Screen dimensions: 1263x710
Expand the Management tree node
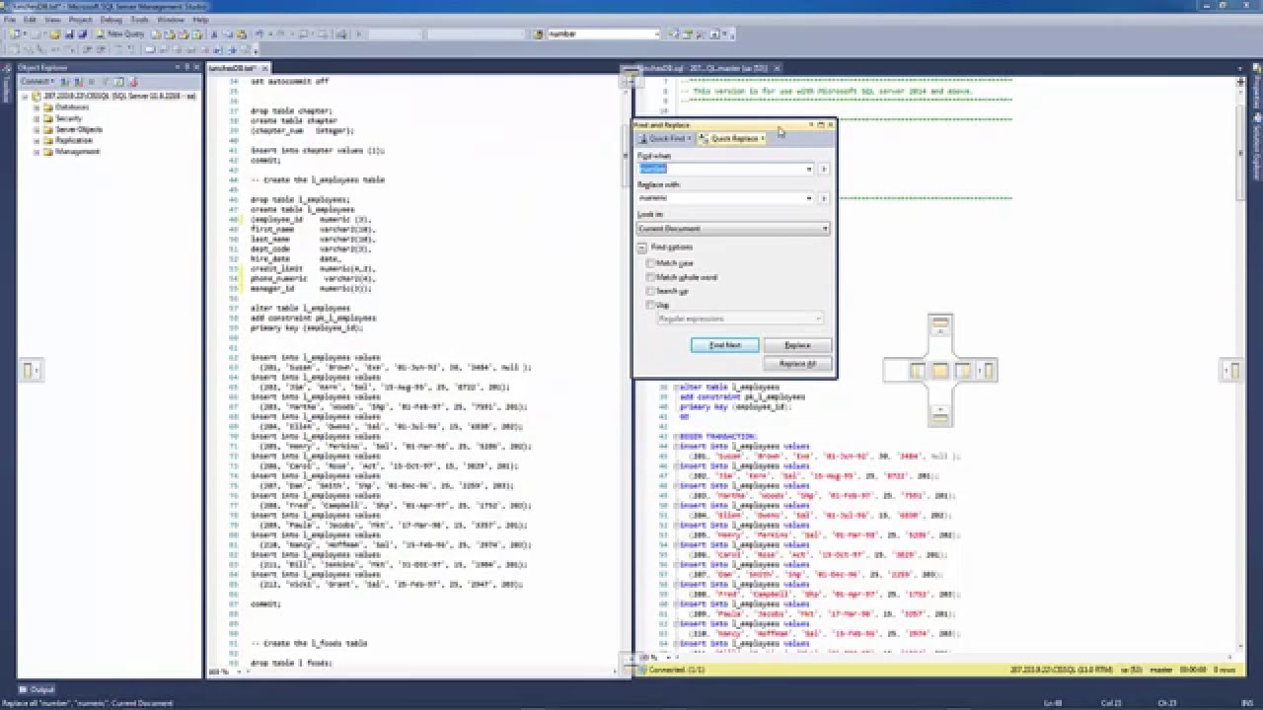37,152
